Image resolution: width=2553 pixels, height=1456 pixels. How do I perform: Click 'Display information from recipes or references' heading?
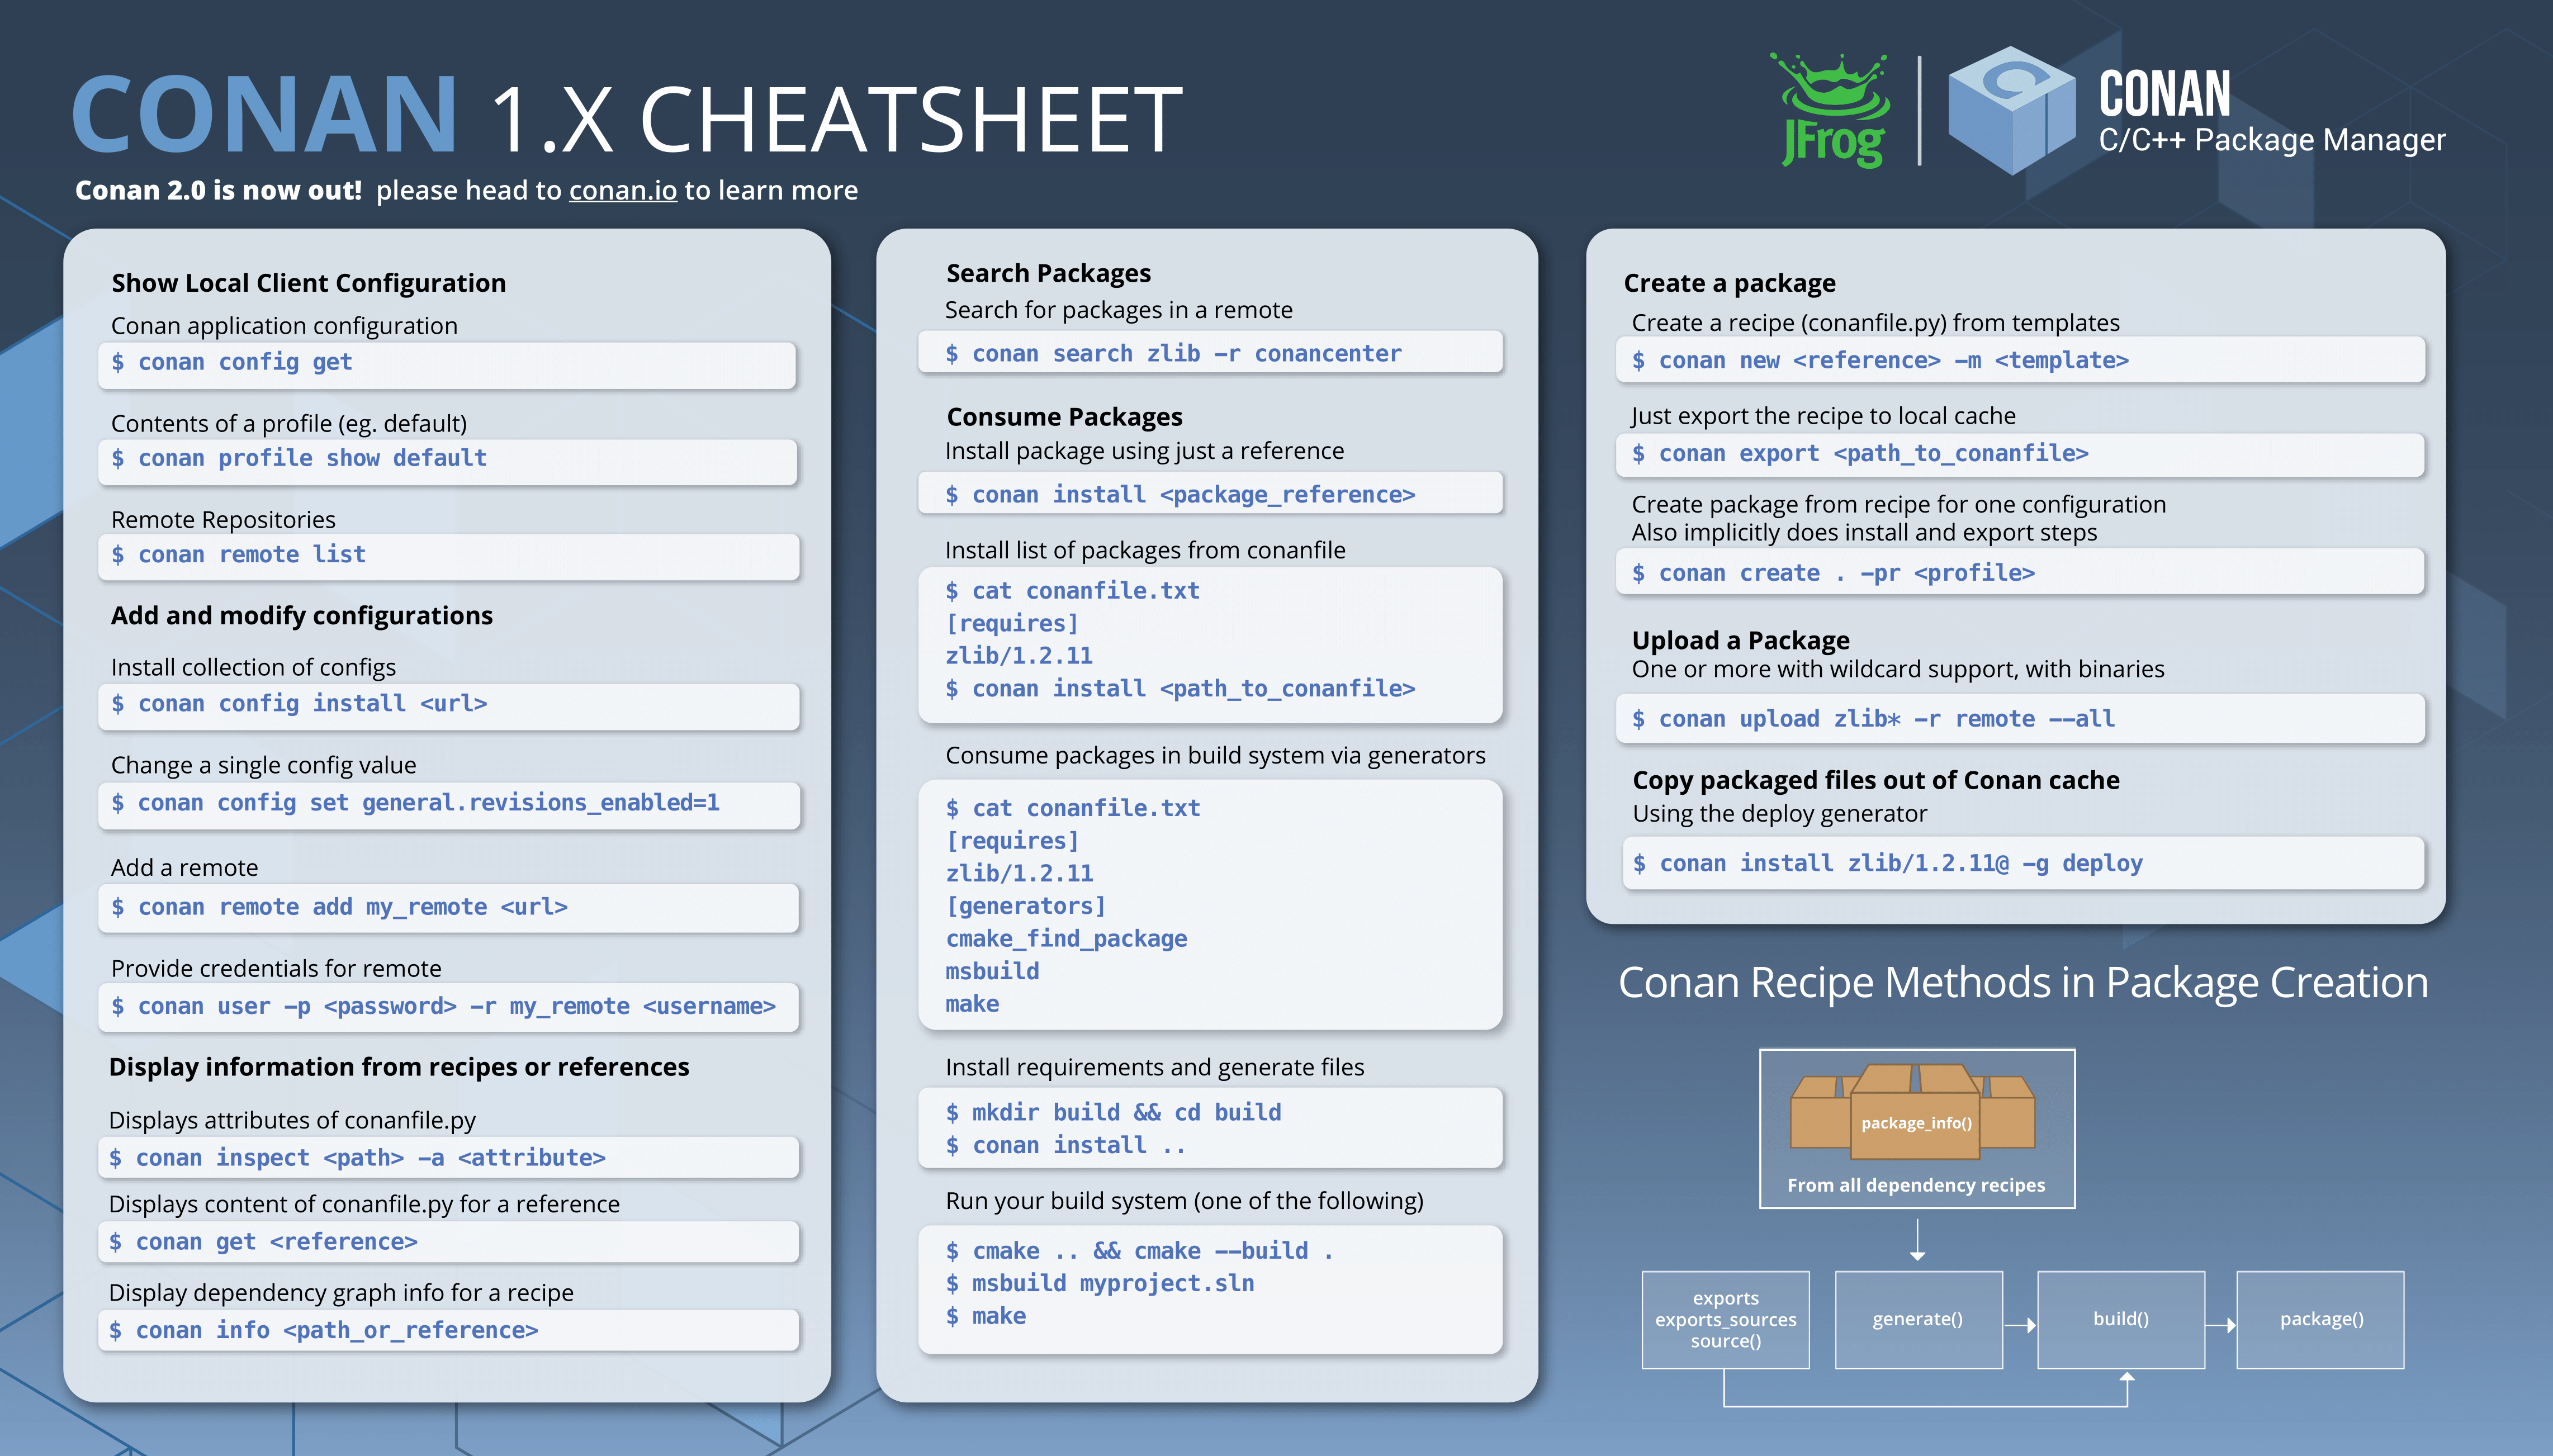pos(399,1067)
